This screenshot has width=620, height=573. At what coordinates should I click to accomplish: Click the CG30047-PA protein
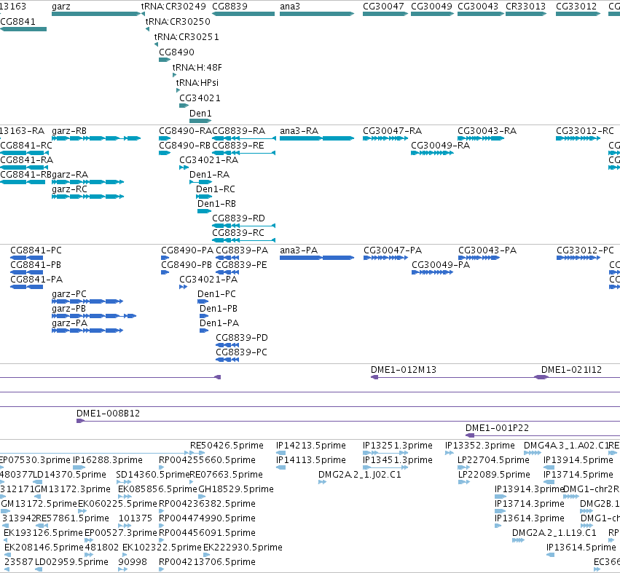pos(385,258)
